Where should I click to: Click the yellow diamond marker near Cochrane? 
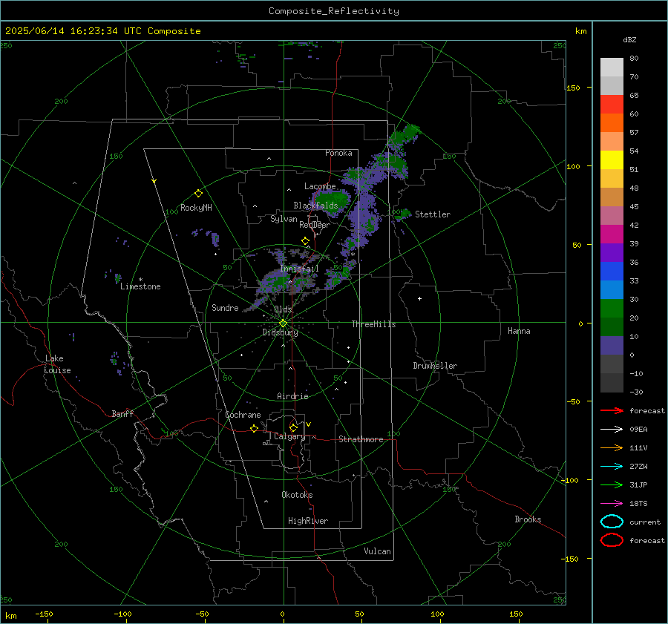[254, 428]
